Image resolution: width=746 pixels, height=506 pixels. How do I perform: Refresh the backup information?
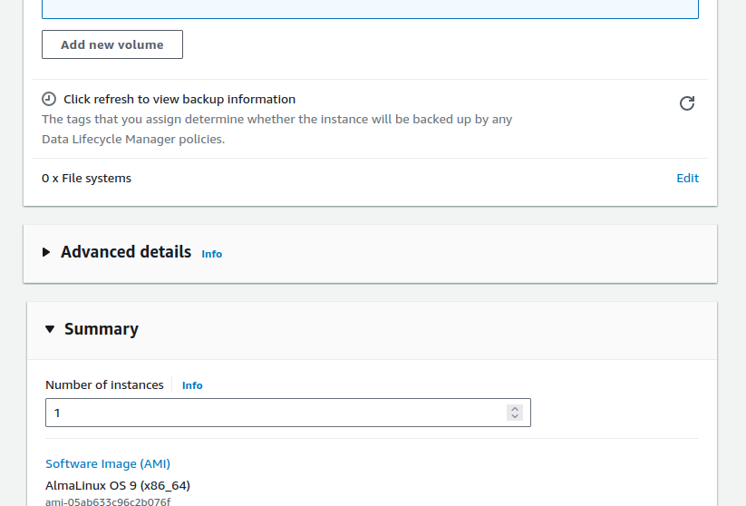coord(687,103)
